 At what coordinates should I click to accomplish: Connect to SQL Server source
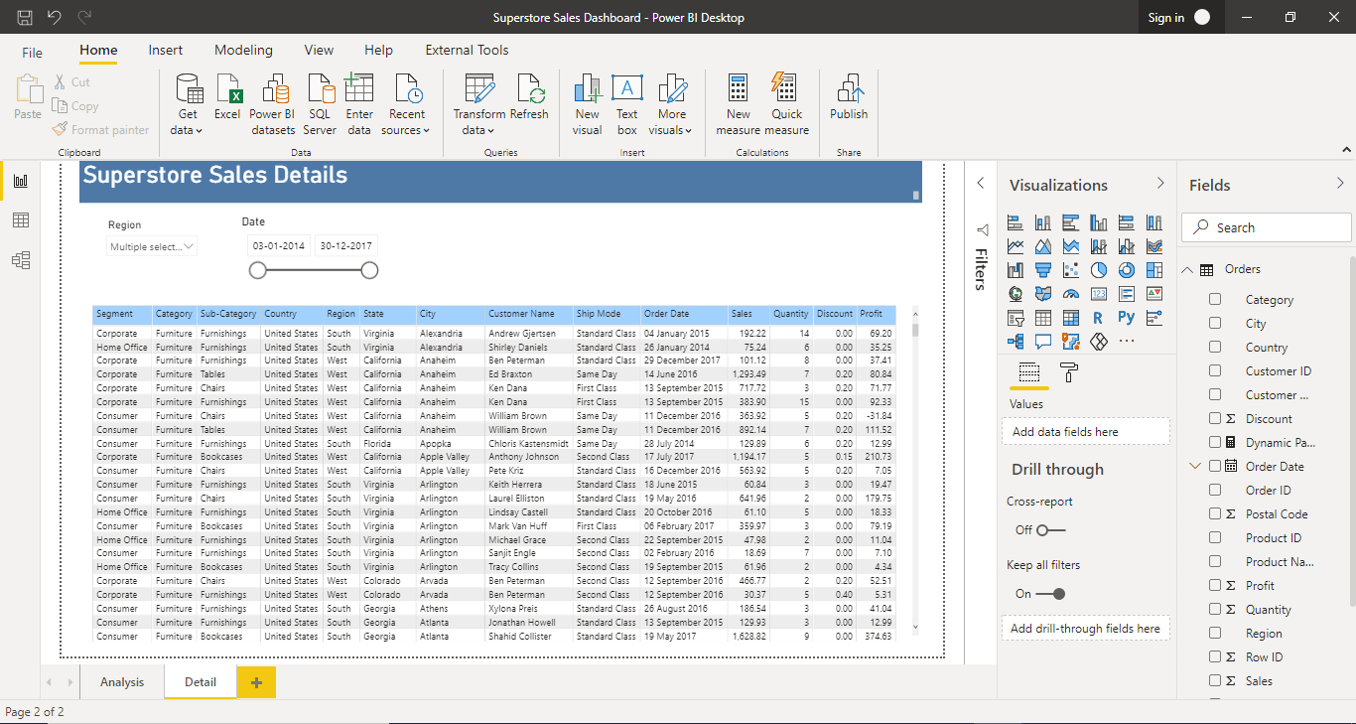(320, 104)
